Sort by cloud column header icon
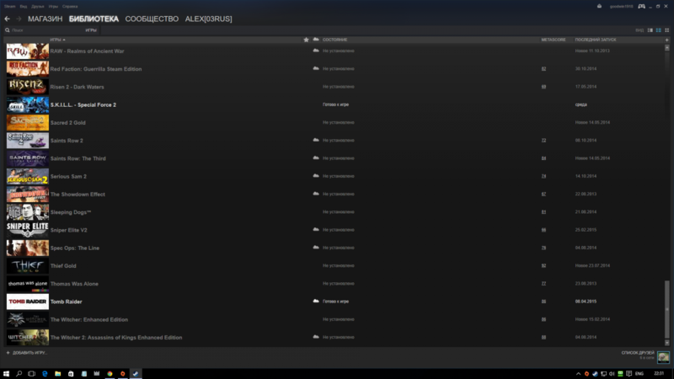674x379 pixels. [x=316, y=40]
